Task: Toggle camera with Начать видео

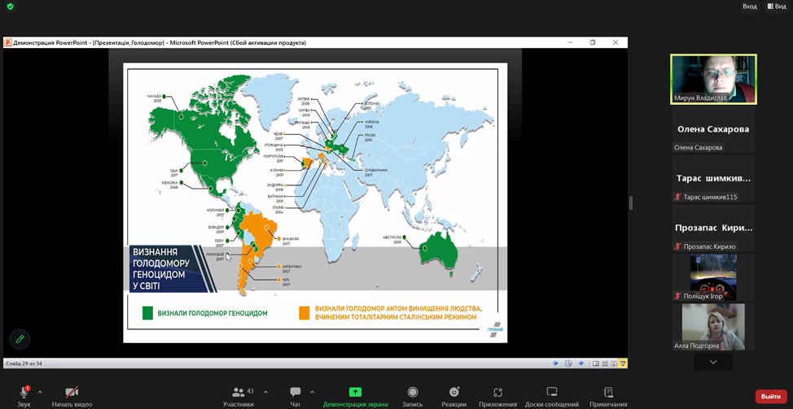Action: pyautogui.click(x=72, y=394)
